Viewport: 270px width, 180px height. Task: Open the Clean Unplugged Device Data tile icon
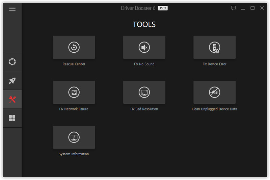tap(215, 92)
